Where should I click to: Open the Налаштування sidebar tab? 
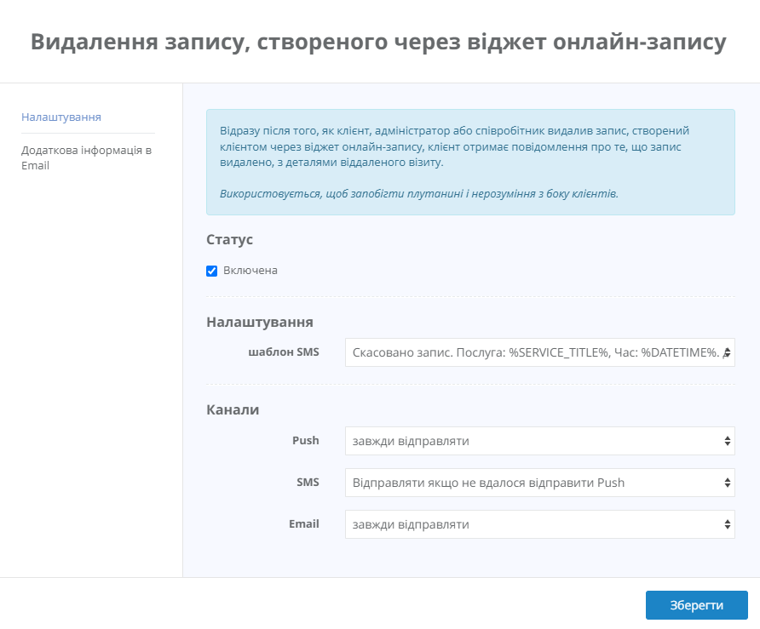pyautogui.click(x=61, y=117)
